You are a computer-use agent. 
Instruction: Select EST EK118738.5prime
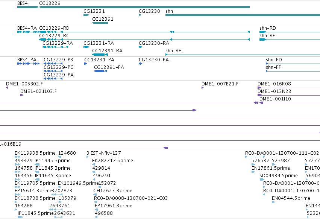[x=16, y=202]
